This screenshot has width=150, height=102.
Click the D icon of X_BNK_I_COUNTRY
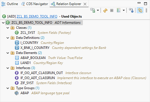pyautogui.click(x=17, y=48)
